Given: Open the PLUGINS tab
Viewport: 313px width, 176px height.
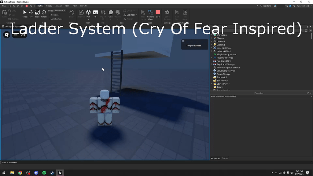Looking at the screenshot, I should tap(84, 5).
